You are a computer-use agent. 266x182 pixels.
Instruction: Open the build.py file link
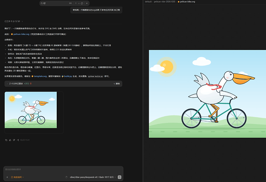pyautogui.click(x=68, y=76)
